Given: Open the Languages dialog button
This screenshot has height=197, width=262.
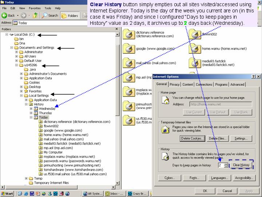Looking at the screenshot, I should (x=219, y=178).
